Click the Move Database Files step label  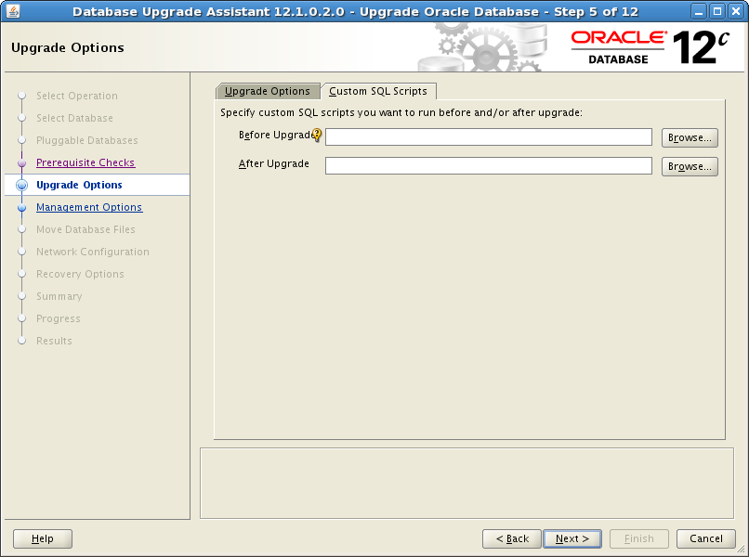tap(85, 229)
